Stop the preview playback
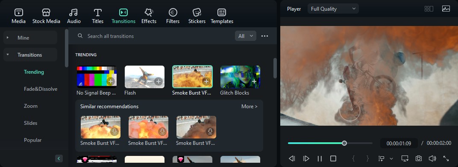This screenshot has width=458, height=167. click(333, 158)
